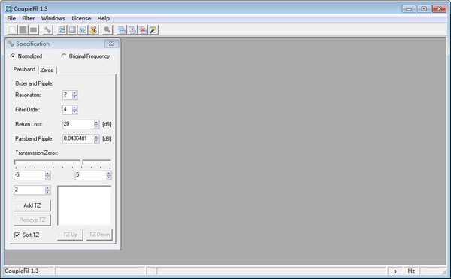Open the Windows menu
Screen dimensions: 451x279
pos(53,18)
